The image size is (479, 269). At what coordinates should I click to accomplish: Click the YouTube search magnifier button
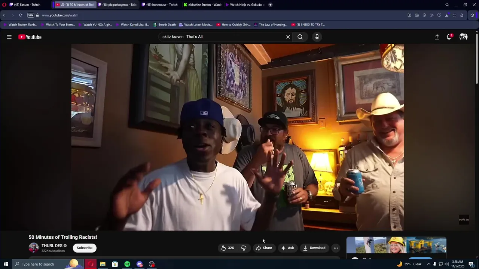[300, 37]
